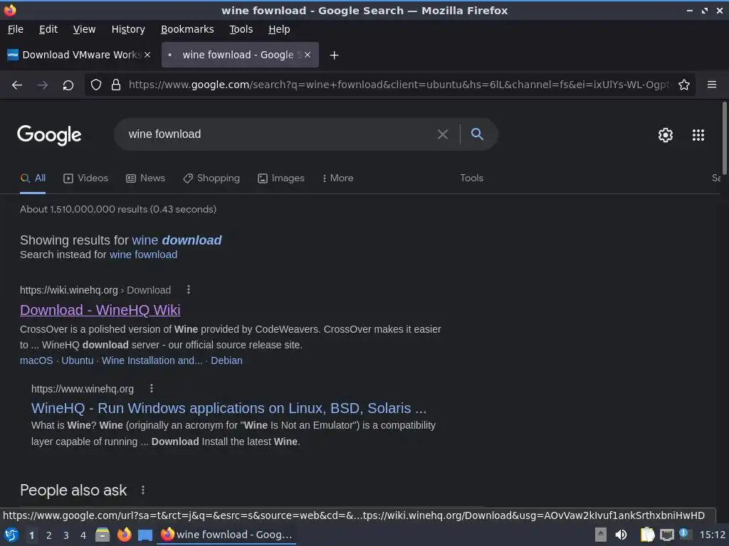
Task: Open the Download - WineHQ Wiki result
Action: click(x=100, y=310)
